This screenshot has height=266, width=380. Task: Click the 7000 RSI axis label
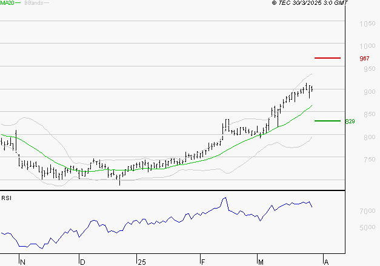(x=367, y=211)
